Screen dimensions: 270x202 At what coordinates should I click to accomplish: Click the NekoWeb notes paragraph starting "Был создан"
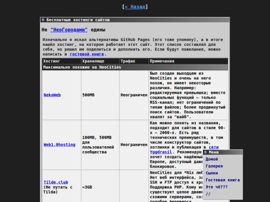click(x=187, y=95)
